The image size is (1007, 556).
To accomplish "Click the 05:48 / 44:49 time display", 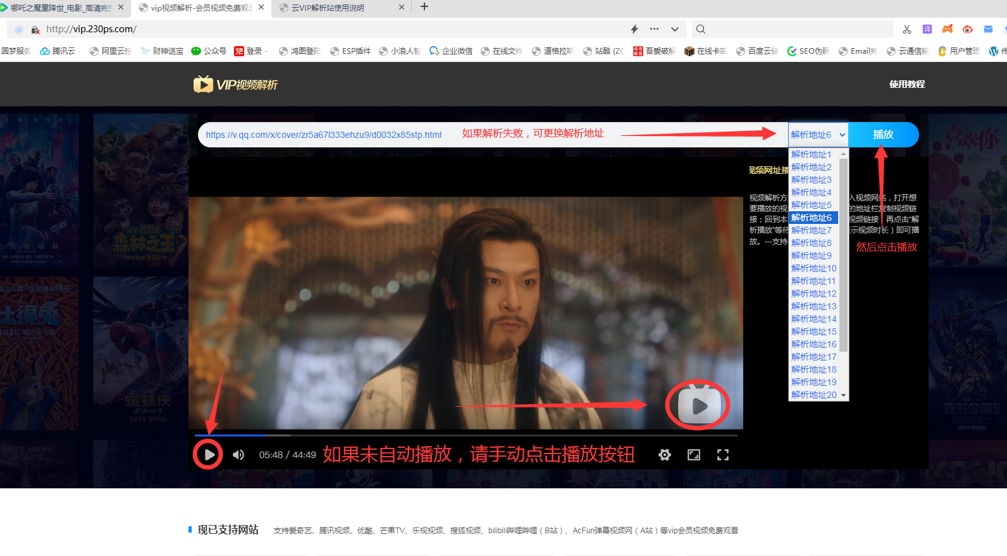I will [287, 455].
